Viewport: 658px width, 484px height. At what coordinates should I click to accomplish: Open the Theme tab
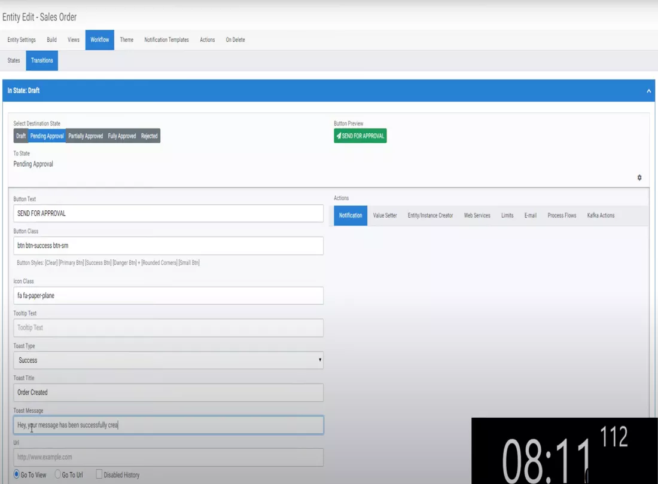(x=126, y=40)
